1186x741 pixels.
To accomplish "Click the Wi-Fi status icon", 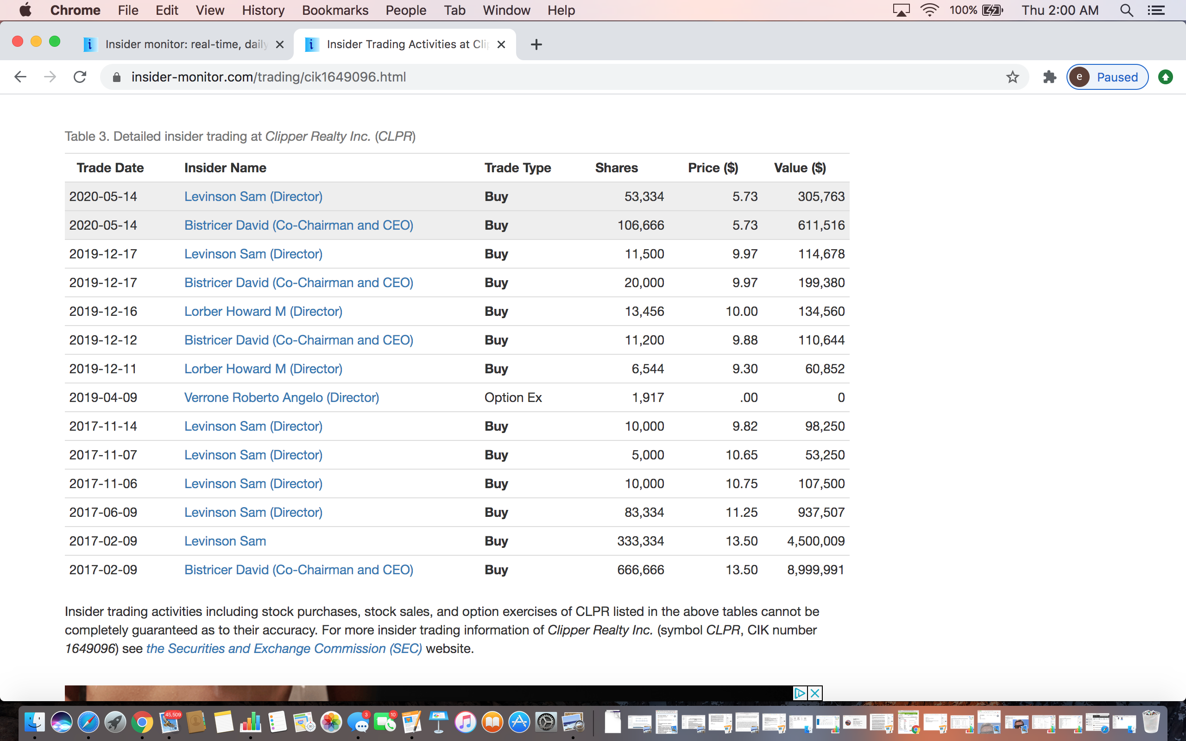I will tap(929, 10).
